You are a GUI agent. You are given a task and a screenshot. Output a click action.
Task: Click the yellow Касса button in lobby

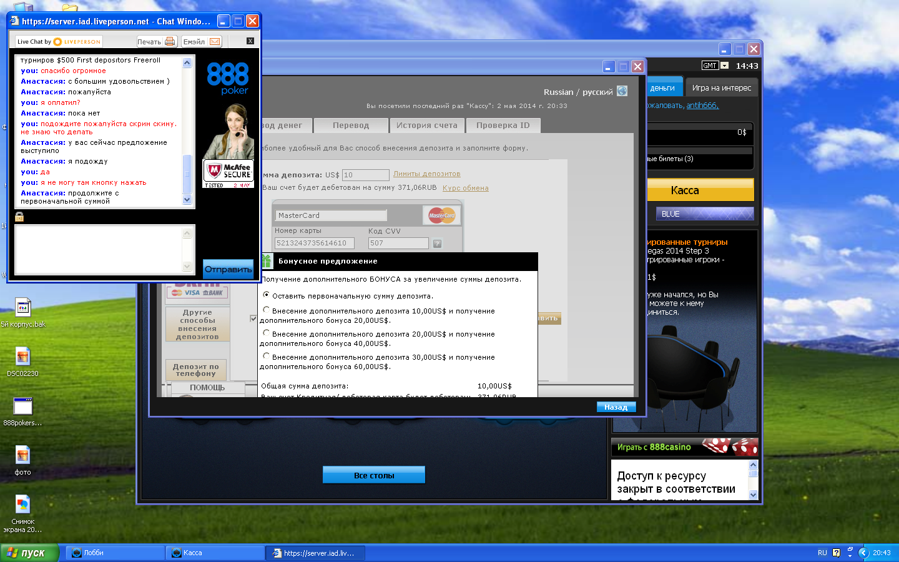tap(700, 190)
